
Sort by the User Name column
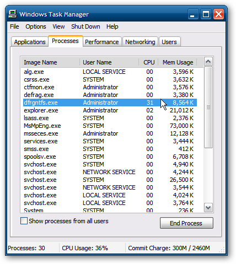[x=109, y=62]
